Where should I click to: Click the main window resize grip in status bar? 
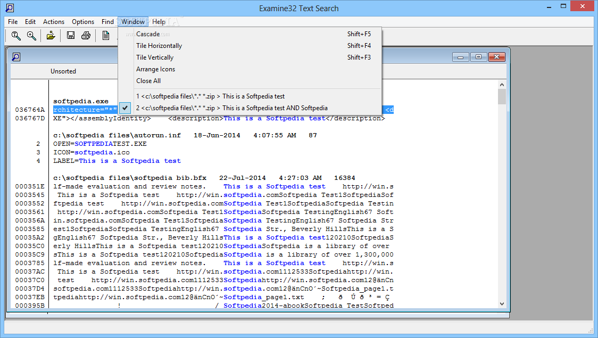591,331
